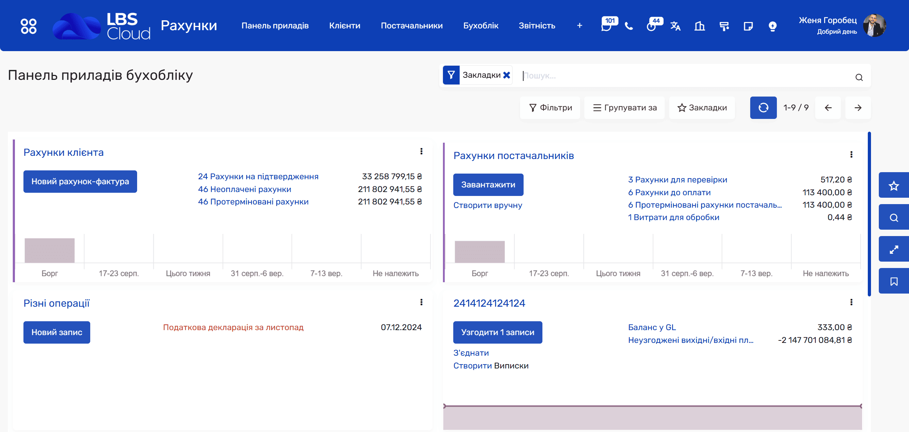This screenshot has width=909, height=432.
Task: Click Створити вручну link
Action: [488, 205]
